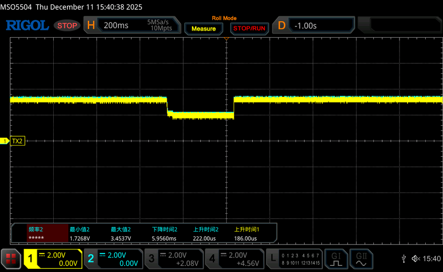
Task: Click channel 2 offset 0.00V value
Action: click(129, 263)
